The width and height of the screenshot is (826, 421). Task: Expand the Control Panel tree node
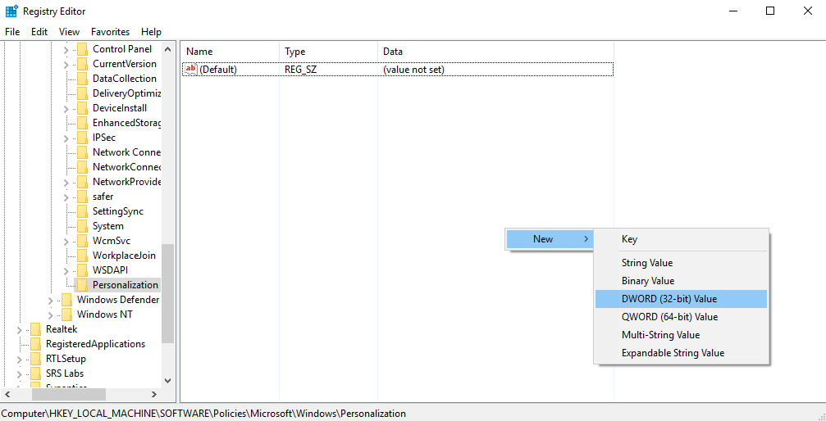66,49
